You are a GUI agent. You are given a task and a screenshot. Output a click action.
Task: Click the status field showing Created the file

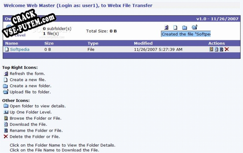[186, 34]
